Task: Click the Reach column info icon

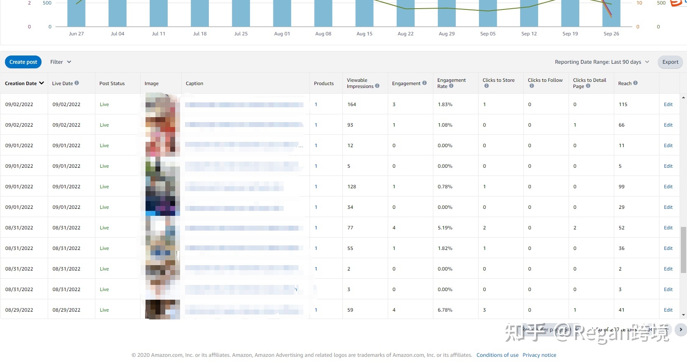Action: [635, 83]
